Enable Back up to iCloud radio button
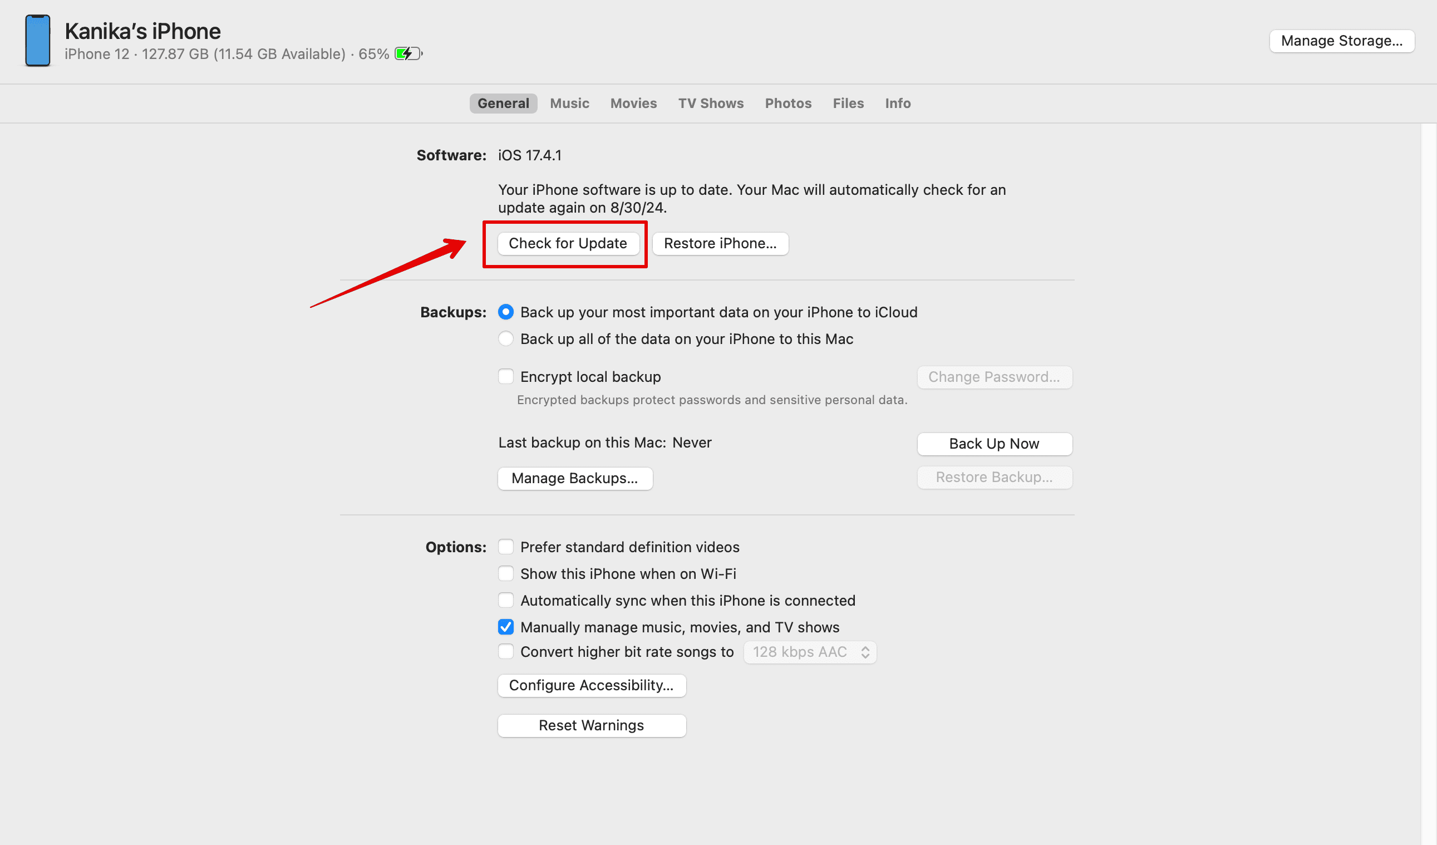Image resolution: width=1437 pixels, height=845 pixels. click(505, 312)
